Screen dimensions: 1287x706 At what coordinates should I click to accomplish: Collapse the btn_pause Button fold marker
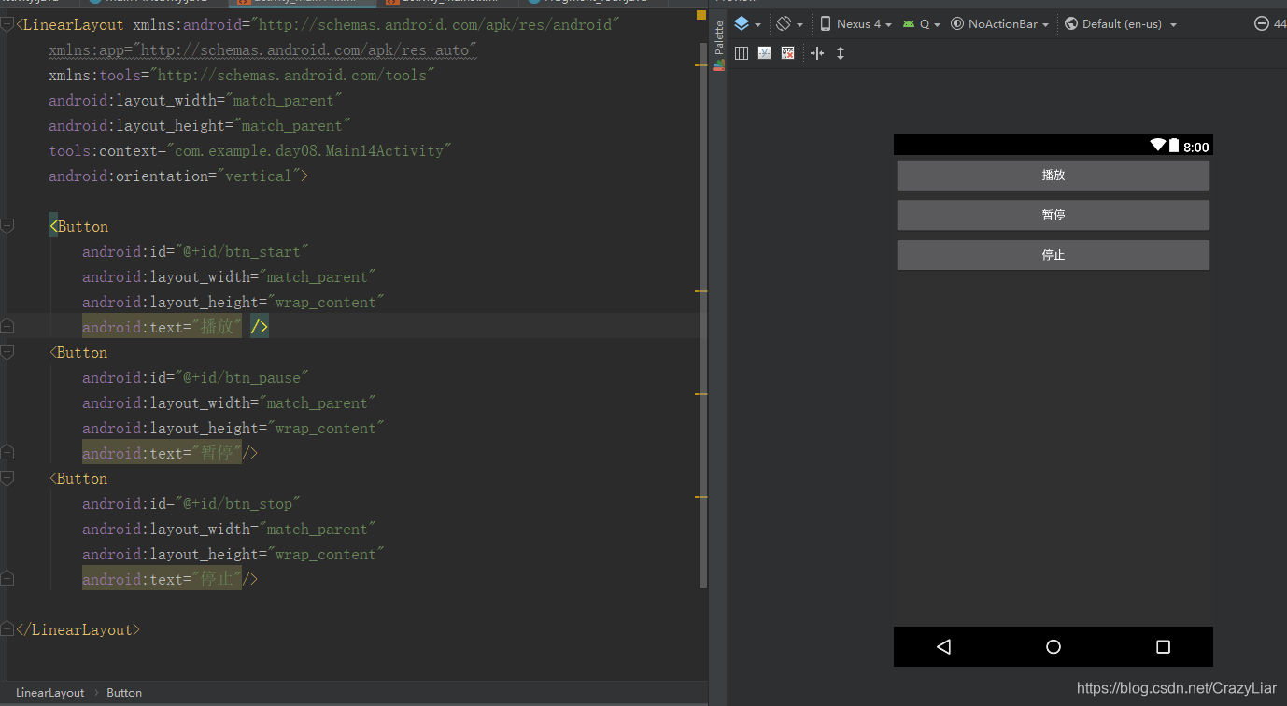pyautogui.click(x=7, y=352)
